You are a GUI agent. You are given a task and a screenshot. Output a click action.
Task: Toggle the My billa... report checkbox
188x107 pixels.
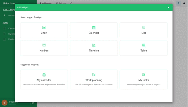pos(4,34)
